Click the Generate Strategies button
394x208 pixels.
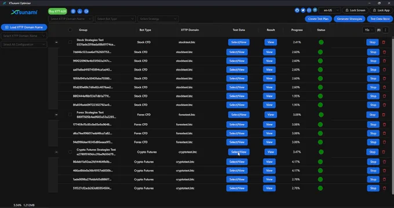click(x=349, y=19)
